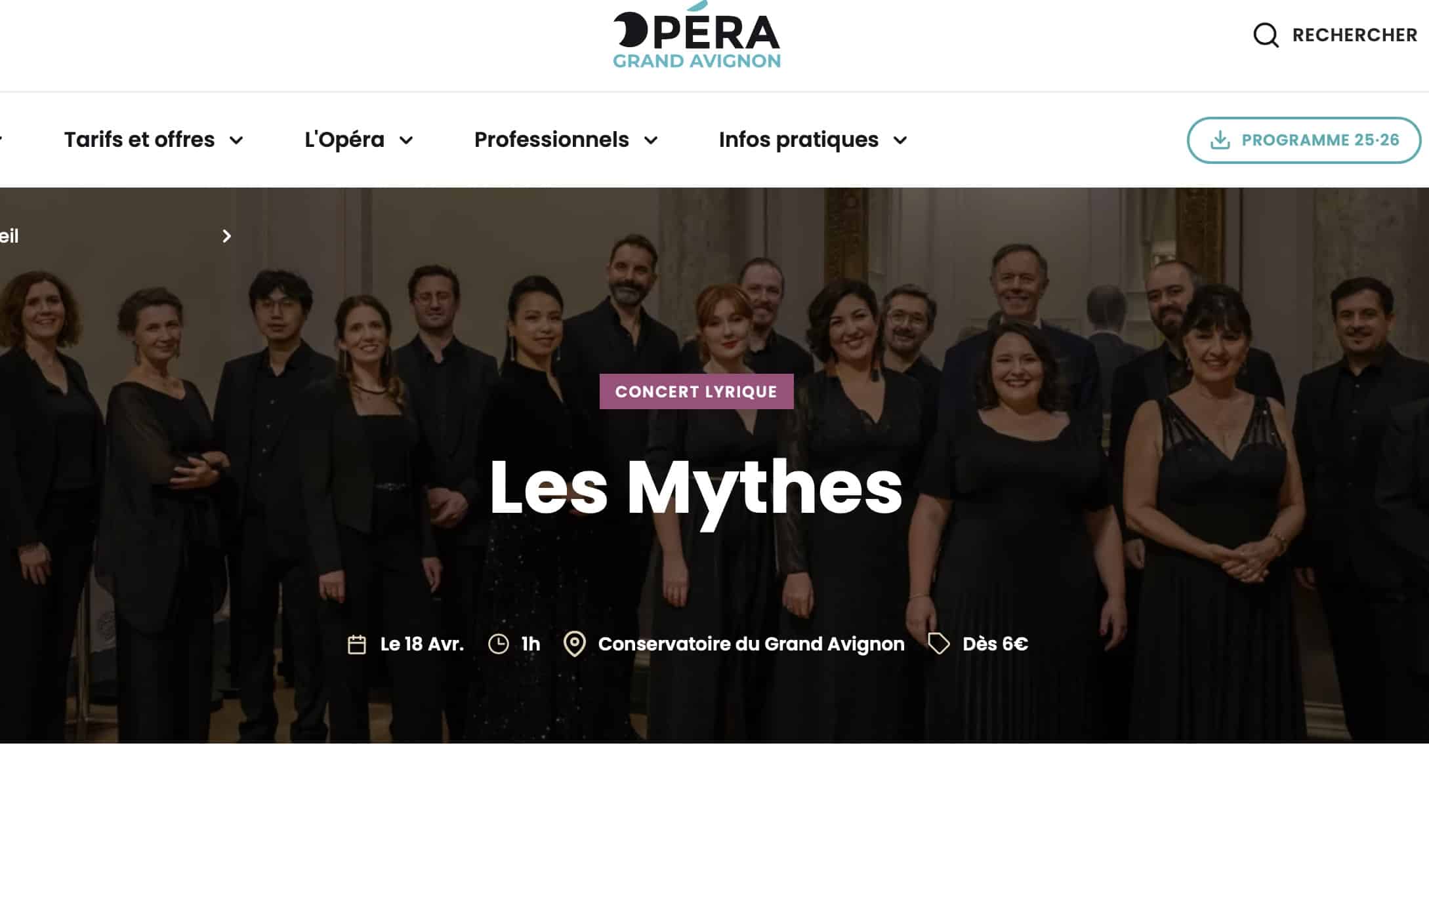The height and width of the screenshot is (918, 1429).
Task: Expand the Professionnels dropdown chevron
Action: tap(651, 140)
